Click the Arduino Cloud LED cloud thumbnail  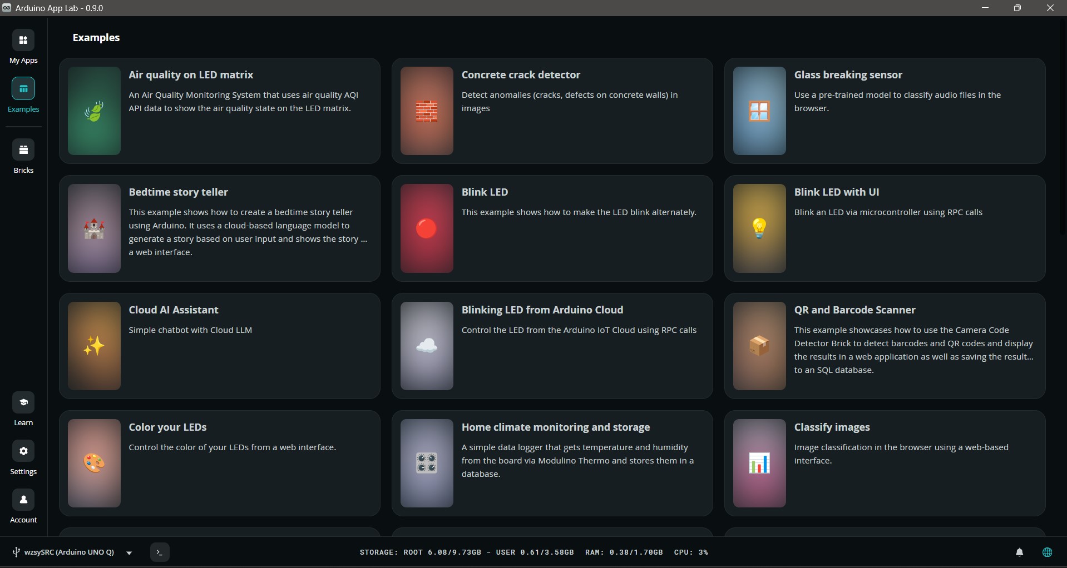tap(427, 346)
